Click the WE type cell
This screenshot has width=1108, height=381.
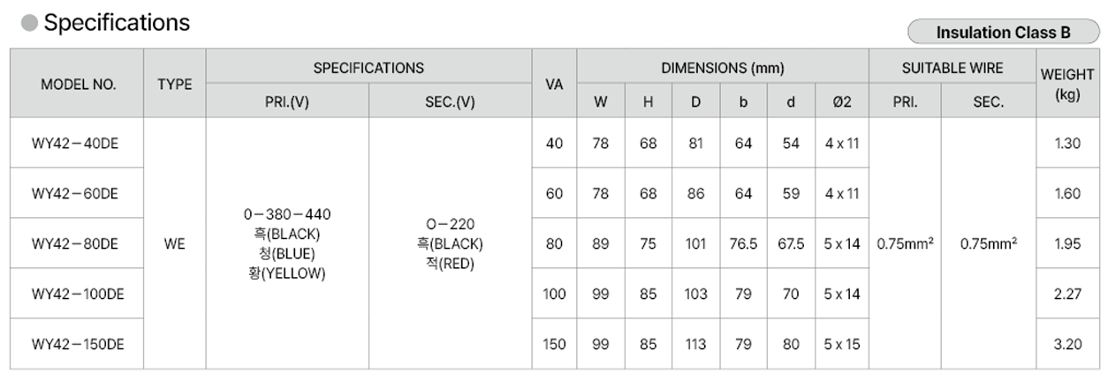coord(175,244)
